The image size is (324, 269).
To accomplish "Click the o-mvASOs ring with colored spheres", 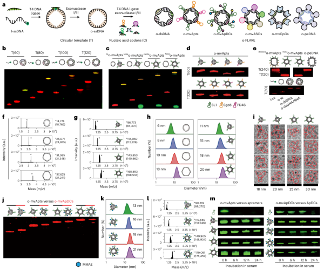I will [x=252, y=17].
